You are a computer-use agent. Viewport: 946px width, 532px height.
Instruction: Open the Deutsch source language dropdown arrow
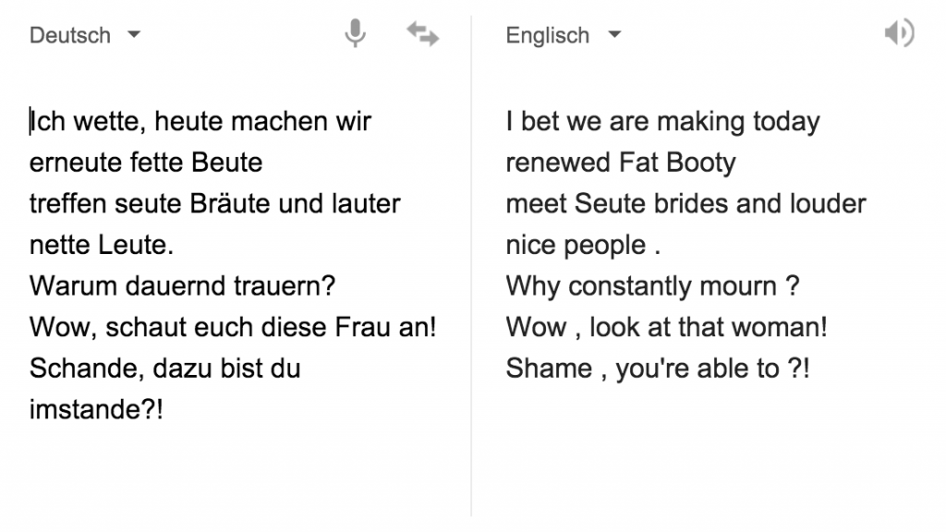pos(134,35)
